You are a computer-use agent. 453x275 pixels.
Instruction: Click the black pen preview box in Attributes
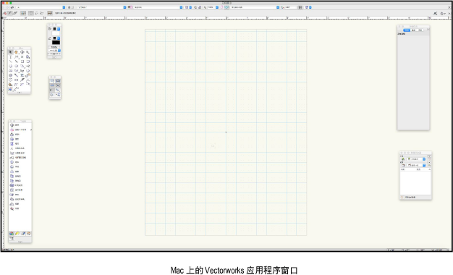pos(56,43)
